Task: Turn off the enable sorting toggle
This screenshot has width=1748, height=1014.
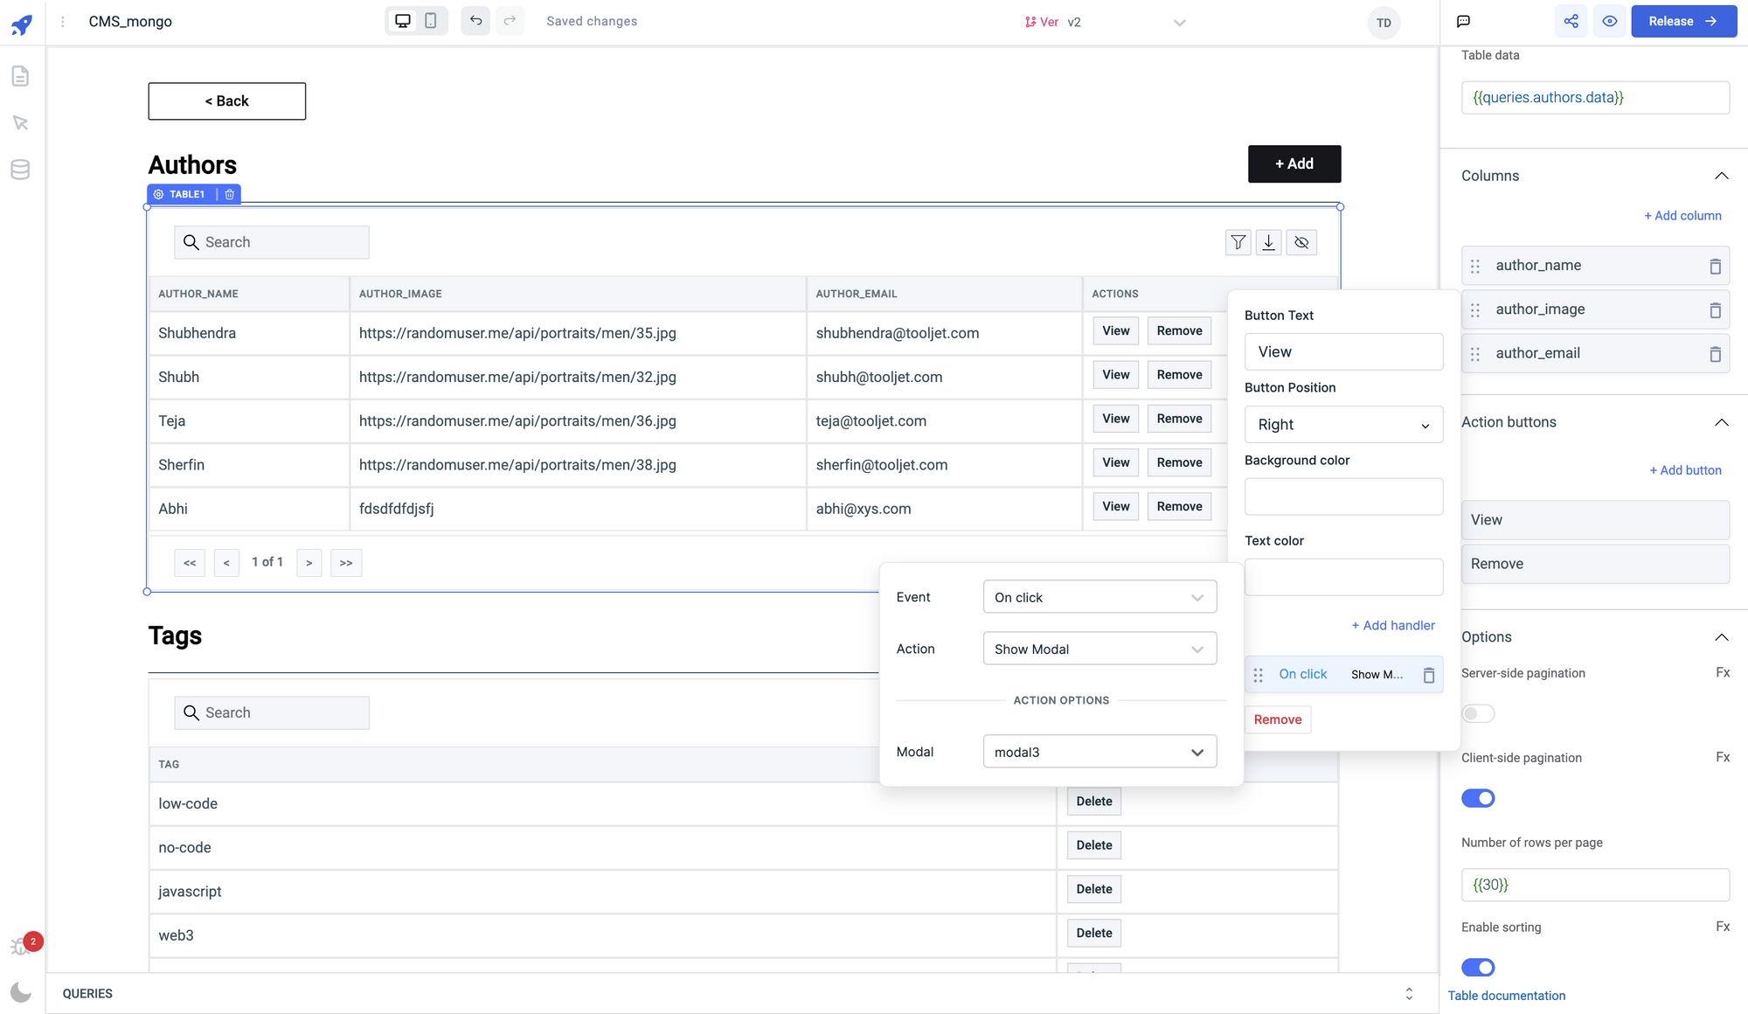Action: (1478, 967)
